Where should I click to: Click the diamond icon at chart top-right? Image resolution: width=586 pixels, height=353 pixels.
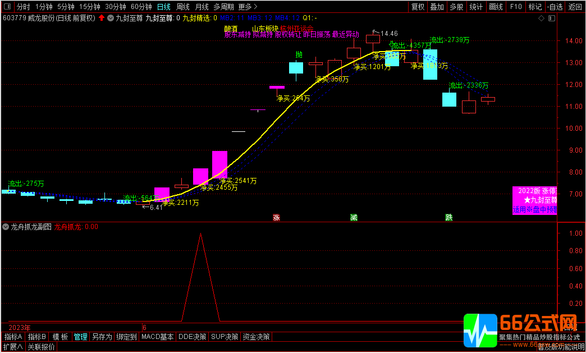541,19
